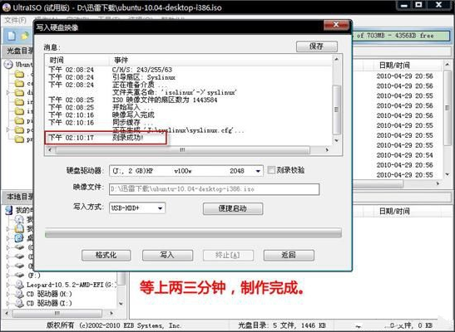Viewport: 455px width, 332px height.
Task: Click the CD drive (I:) icon
Action: tap(19, 303)
